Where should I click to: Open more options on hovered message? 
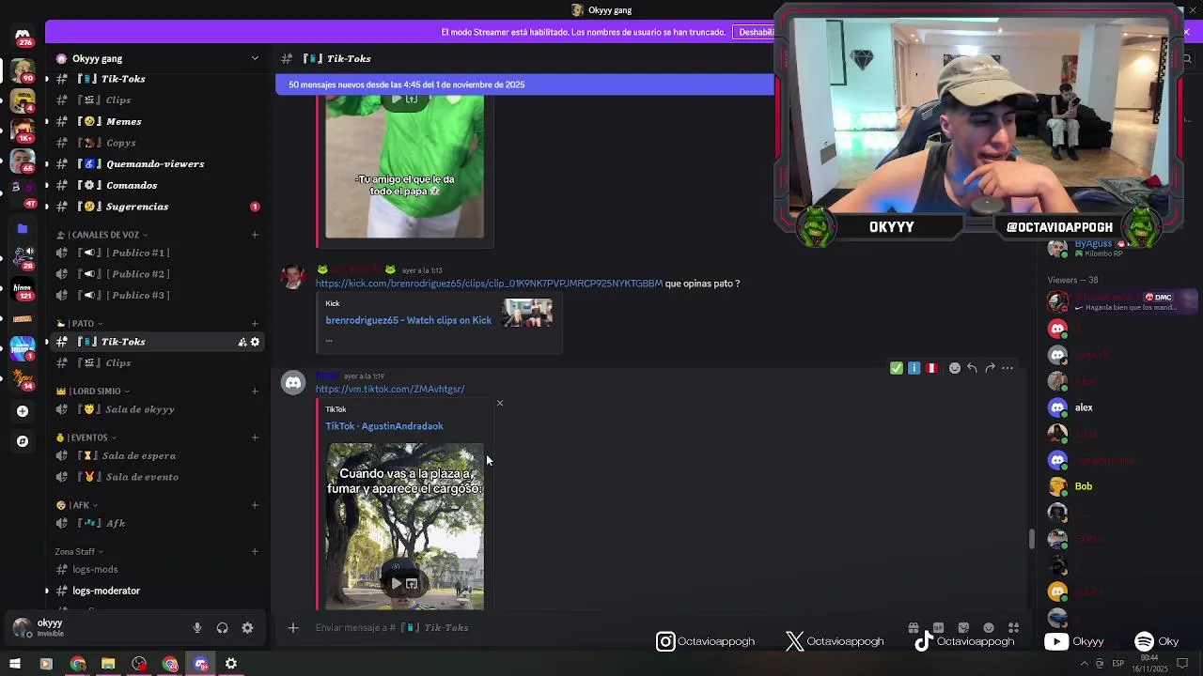pos(1008,368)
